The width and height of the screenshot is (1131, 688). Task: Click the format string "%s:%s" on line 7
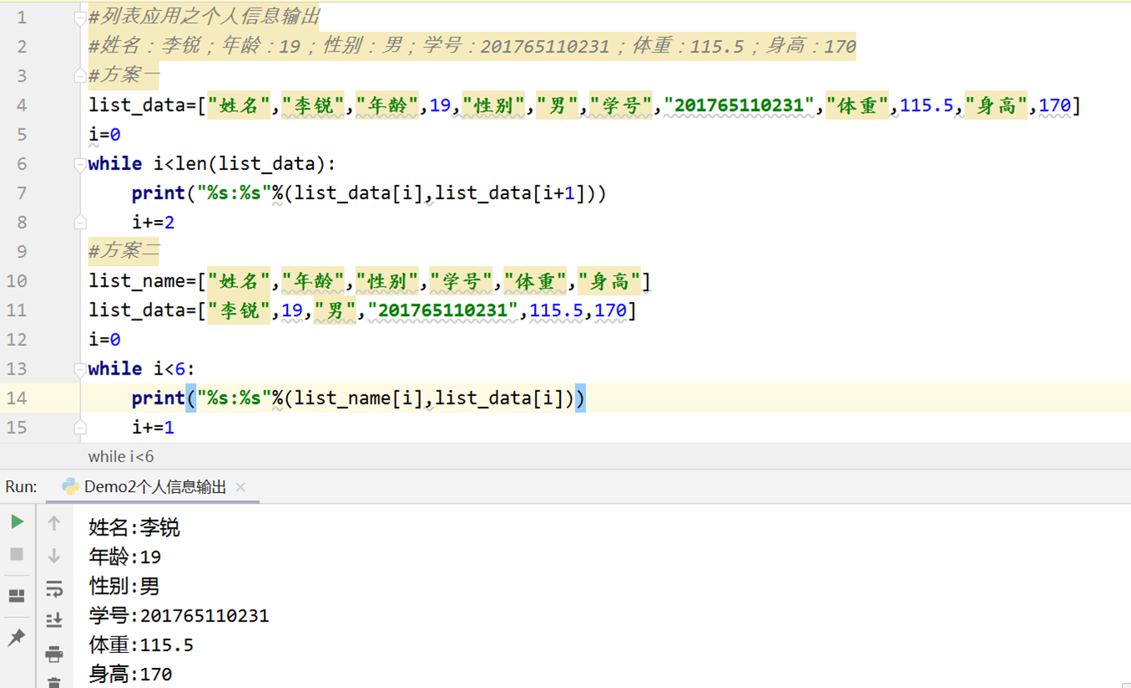pos(235,193)
